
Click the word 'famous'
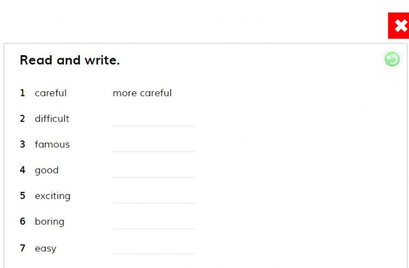52,144
